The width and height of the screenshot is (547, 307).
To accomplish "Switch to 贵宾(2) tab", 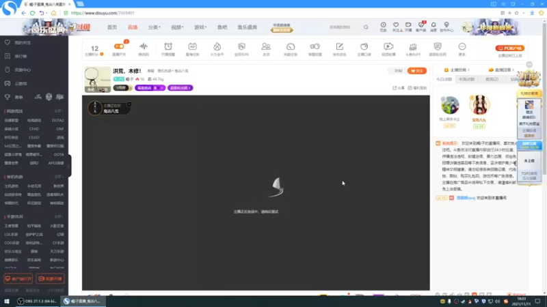I will pos(492,79).
